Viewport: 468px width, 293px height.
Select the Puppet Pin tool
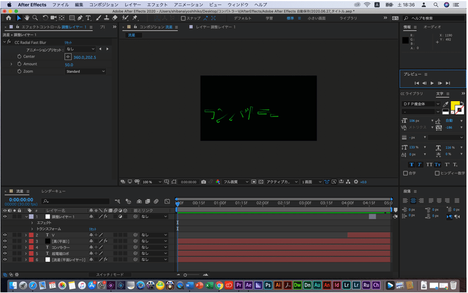point(135,18)
